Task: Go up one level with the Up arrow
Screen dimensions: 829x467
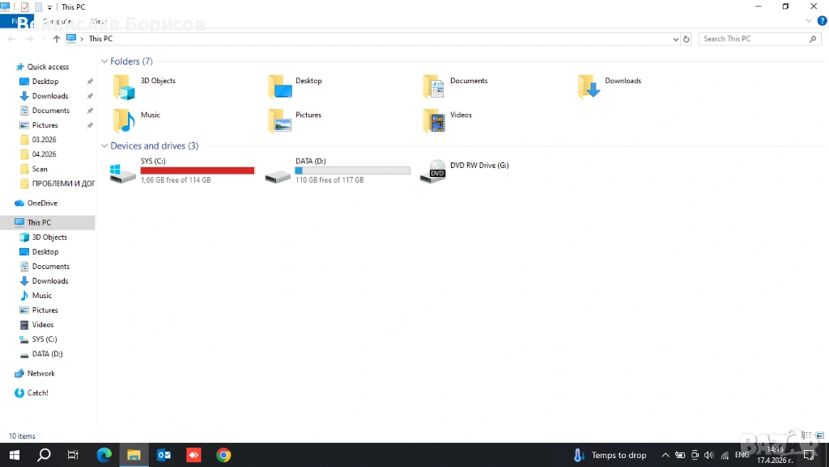Action: [x=56, y=39]
